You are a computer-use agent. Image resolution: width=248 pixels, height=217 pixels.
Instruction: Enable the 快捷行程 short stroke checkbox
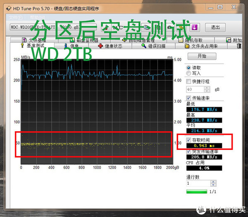point(188,81)
